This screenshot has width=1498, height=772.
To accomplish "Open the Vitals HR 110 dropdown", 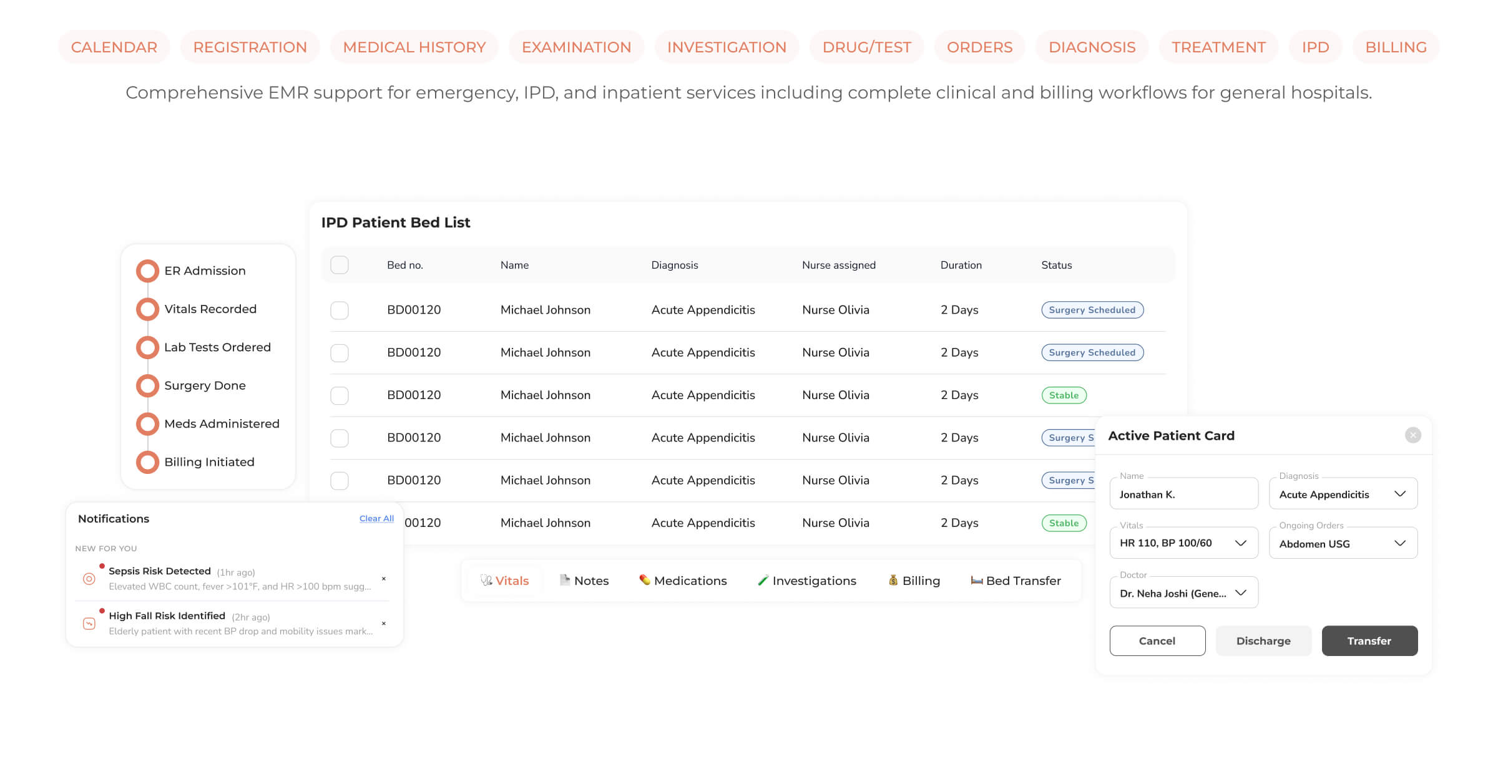I will 1183,543.
